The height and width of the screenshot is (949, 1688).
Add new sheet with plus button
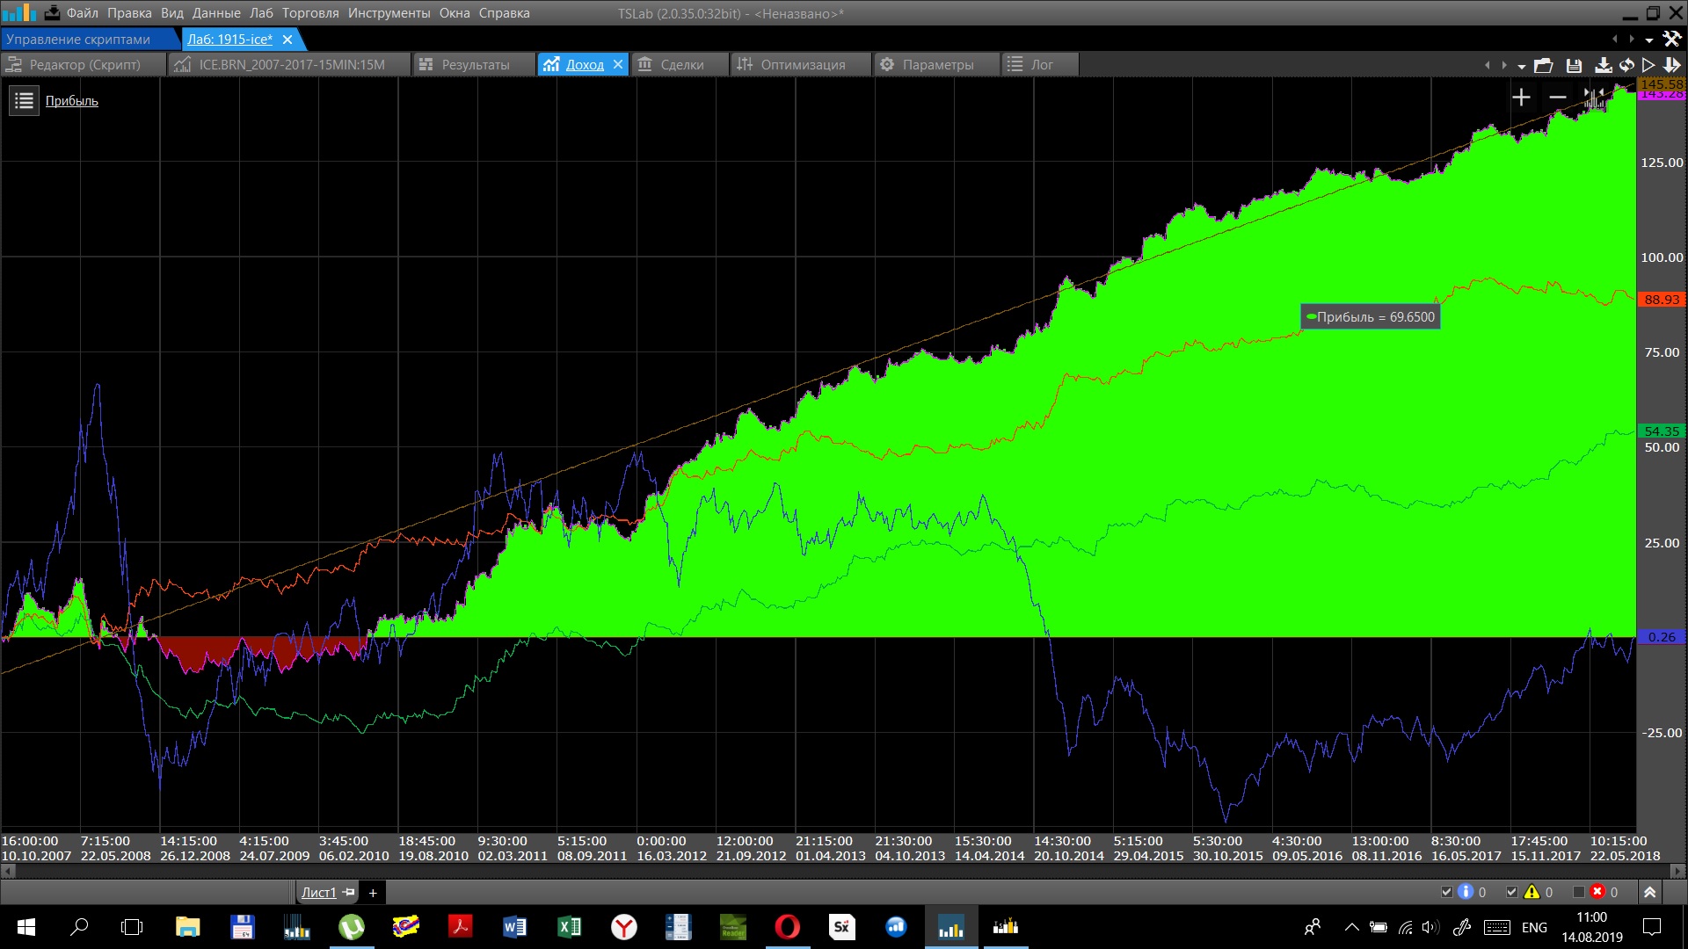click(373, 893)
